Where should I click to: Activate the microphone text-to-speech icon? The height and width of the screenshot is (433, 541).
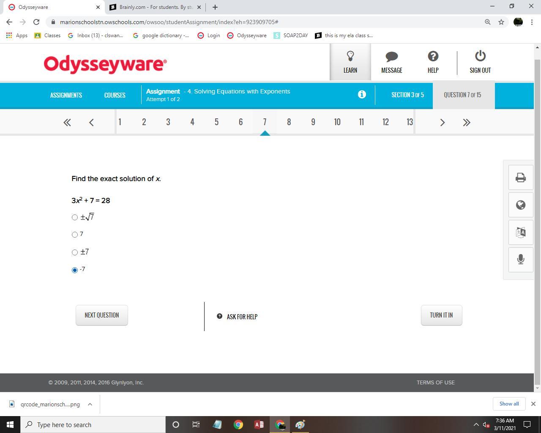pos(521,259)
